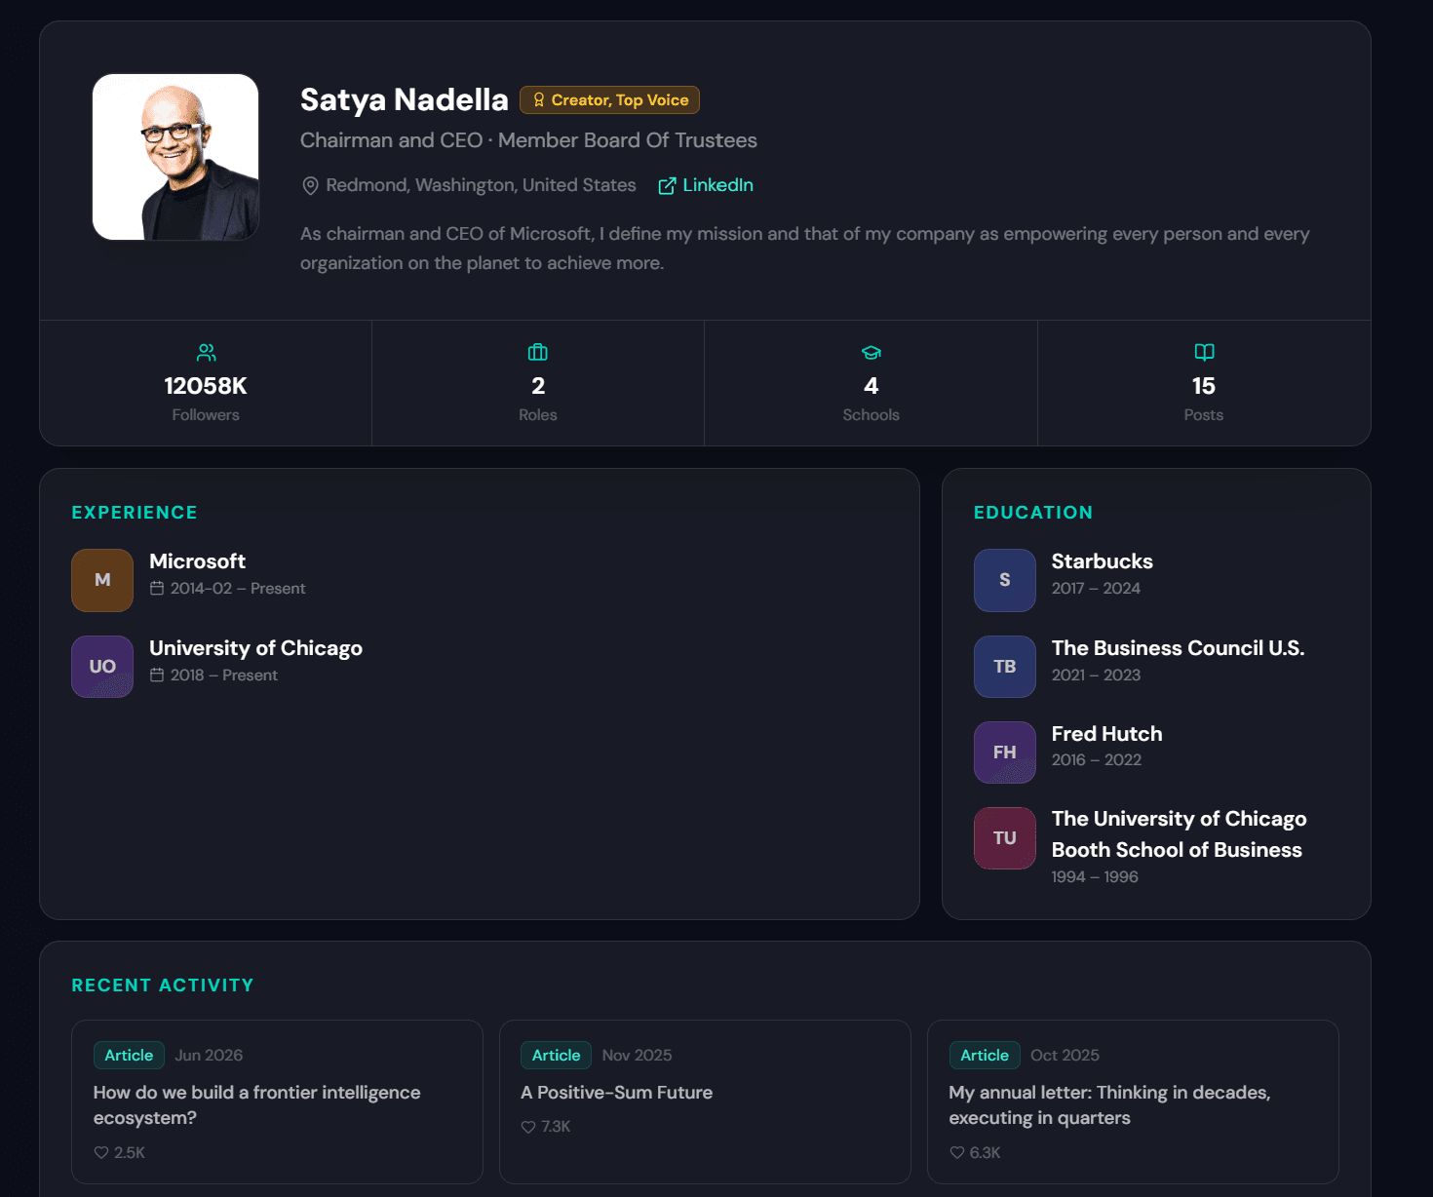Click the Fred Hutch FH avatar
The width and height of the screenshot is (1433, 1197).
point(1005,753)
